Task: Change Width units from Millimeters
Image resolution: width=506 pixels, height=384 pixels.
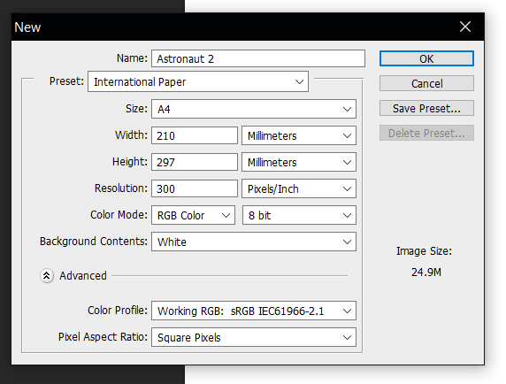Action: [x=299, y=135]
